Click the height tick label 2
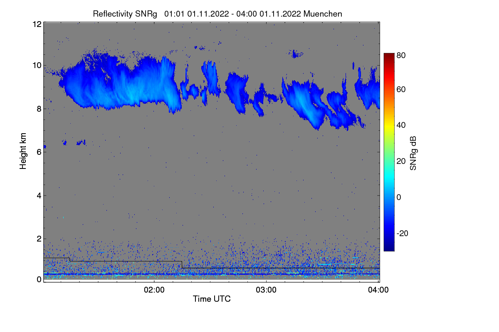499x332 pixels. (38, 239)
